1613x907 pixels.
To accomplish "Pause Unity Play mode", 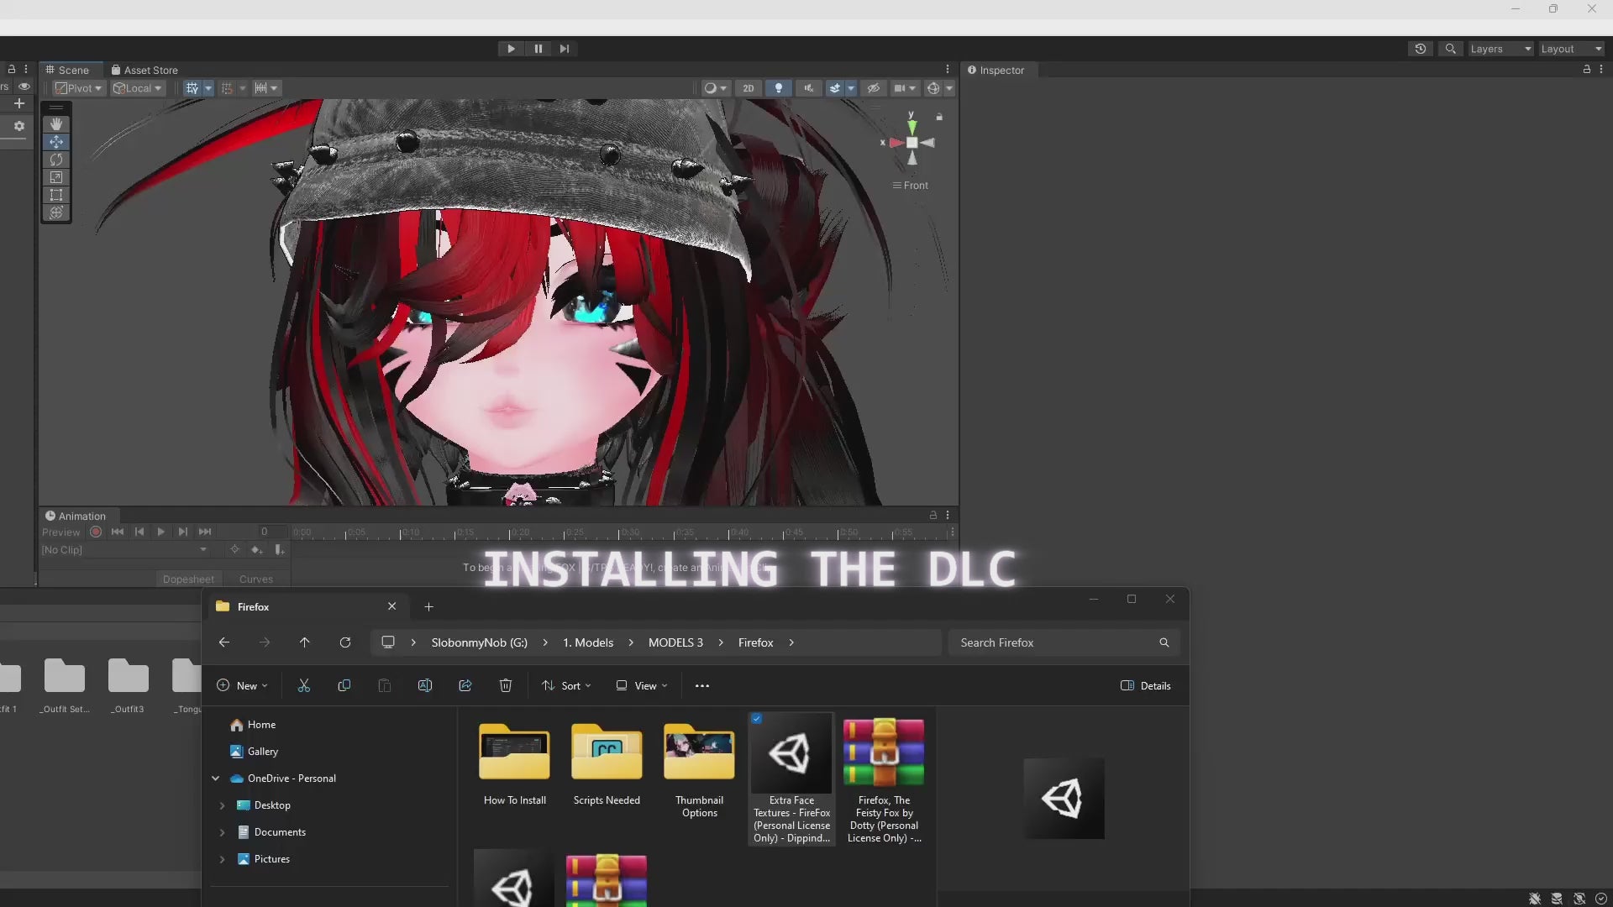I will tap(538, 49).
